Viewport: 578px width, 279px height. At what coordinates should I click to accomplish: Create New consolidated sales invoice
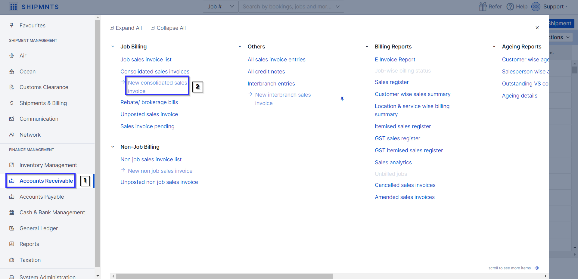pos(157,87)
